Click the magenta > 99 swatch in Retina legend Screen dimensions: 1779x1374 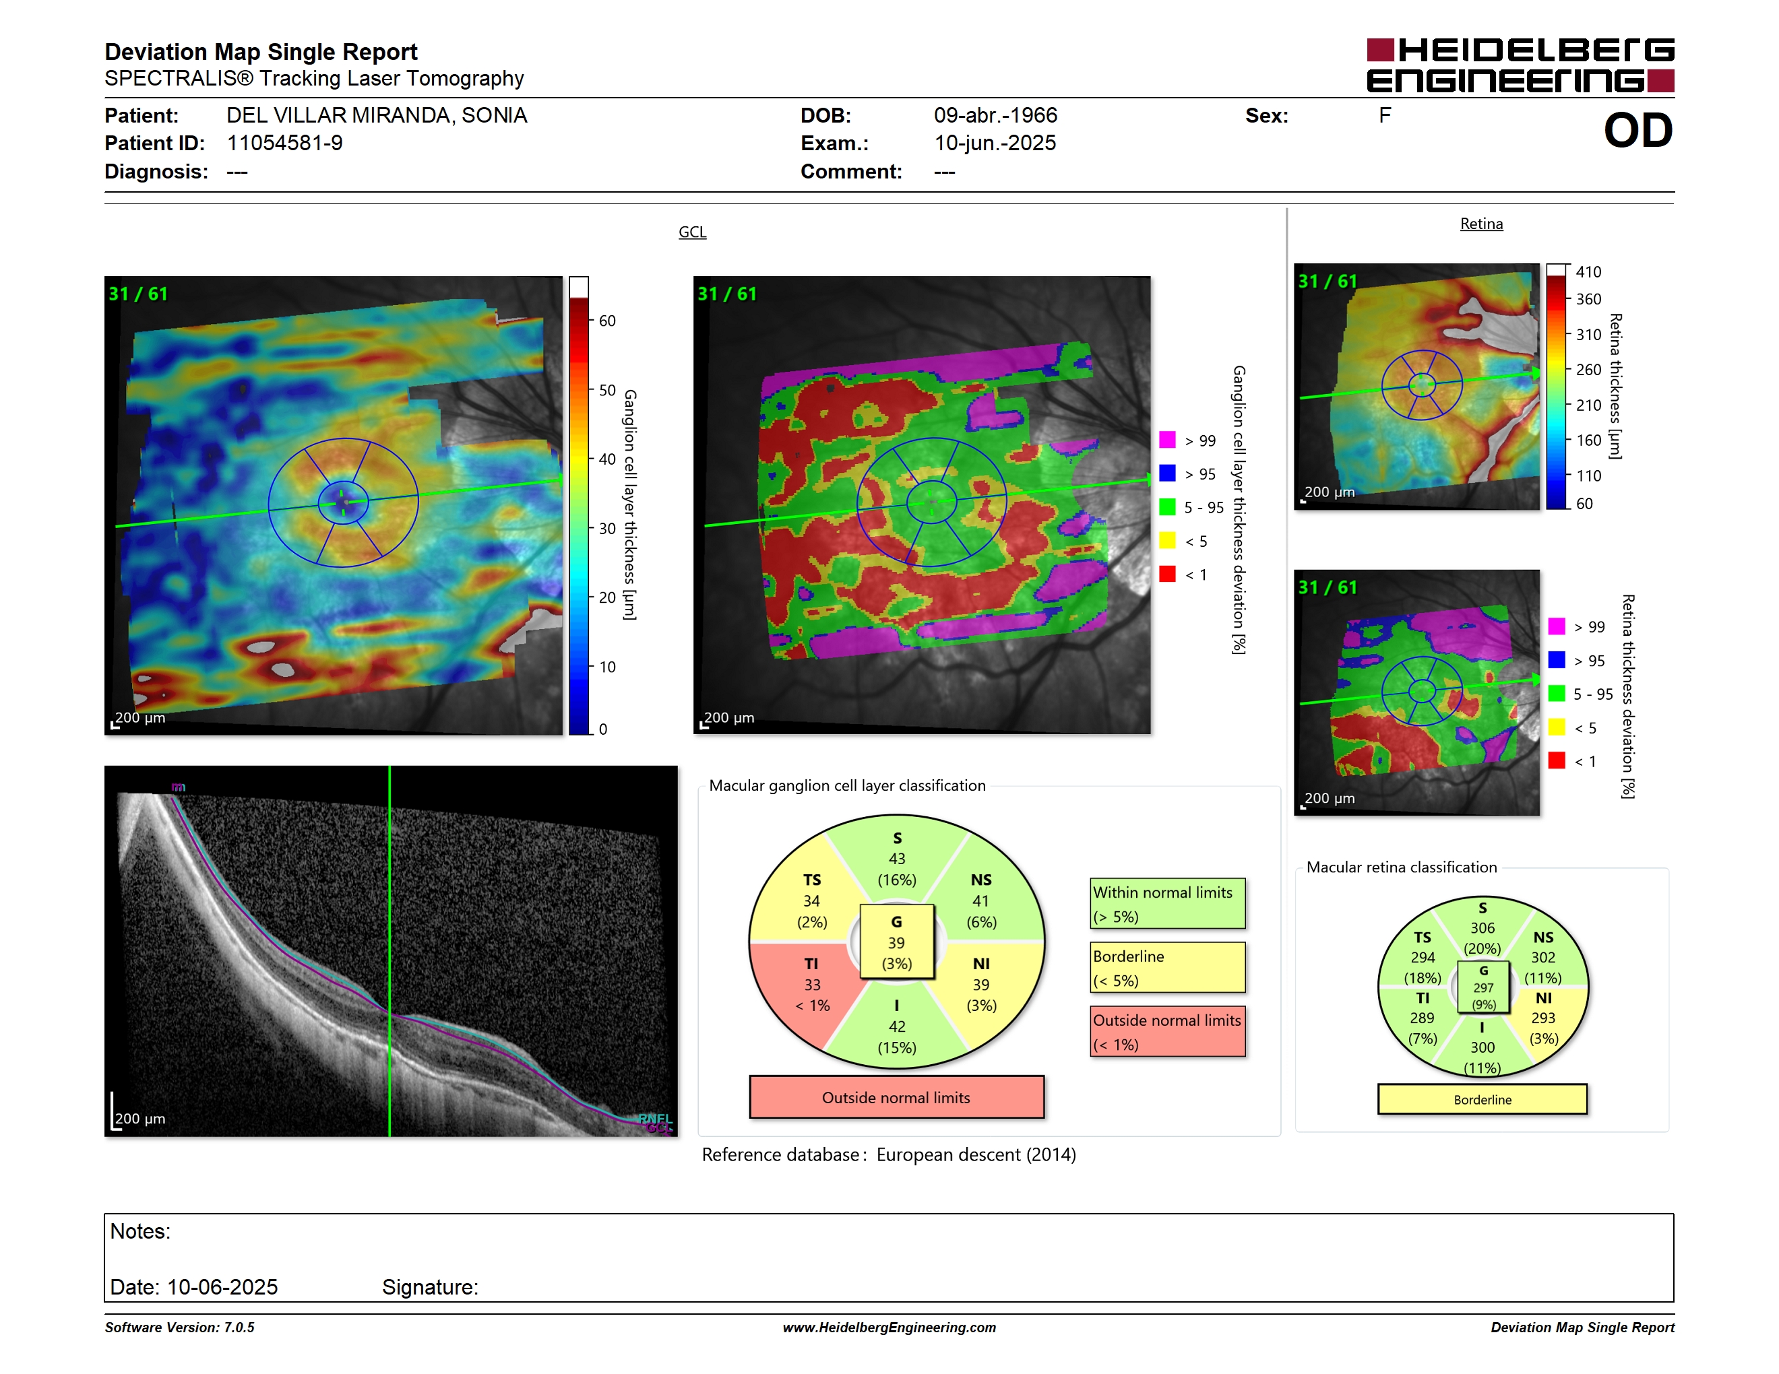(1556, 626)
